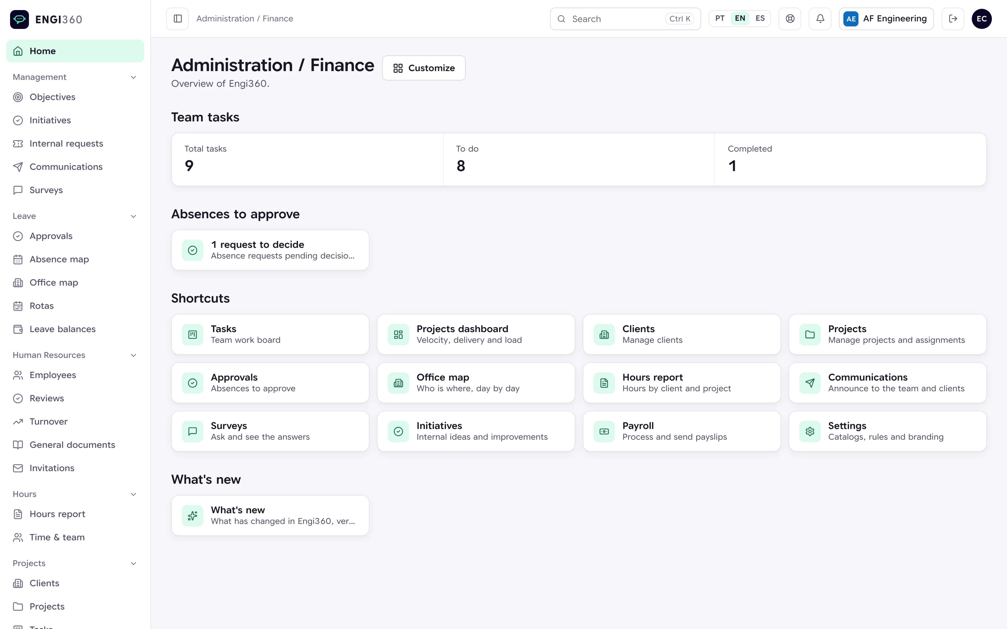Open the AF Engineering company switcher
1007x629 pixels.
coord(886,19)
